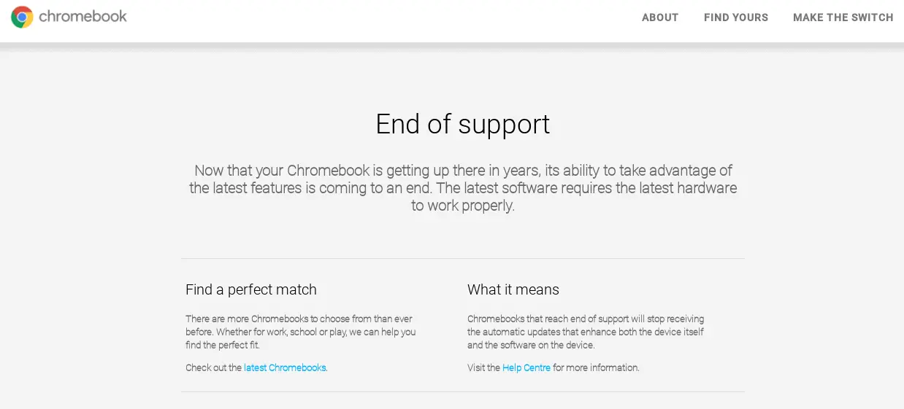The width and height of the screenshot is (904, 409).
Task: Click the Find a perfect match heading
Action: (x=251, y=289)
